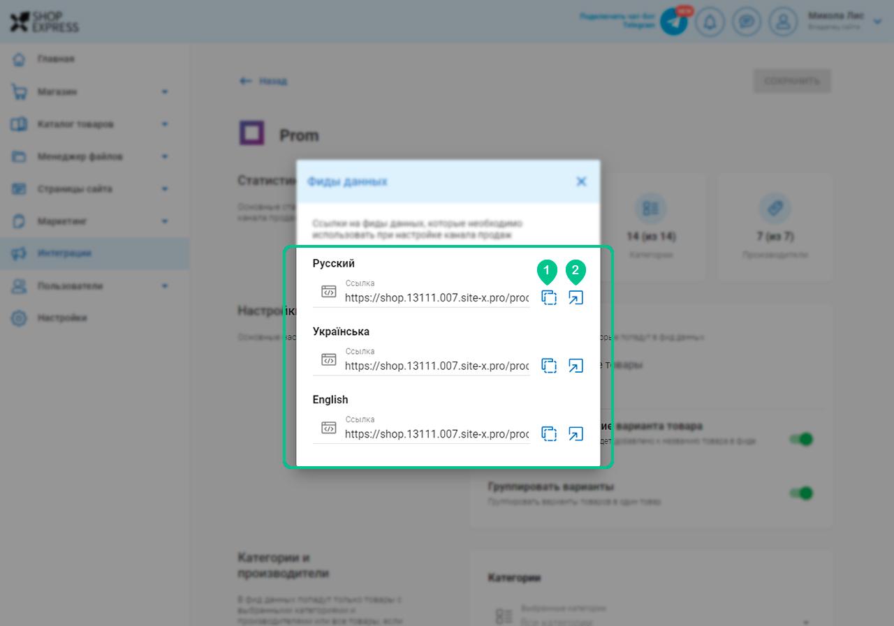Image resolution: width=894 pixels, height=626 pixels.
Task: Expand the Менеджер файлов submenu arrow
Action: tap(165, 156)
